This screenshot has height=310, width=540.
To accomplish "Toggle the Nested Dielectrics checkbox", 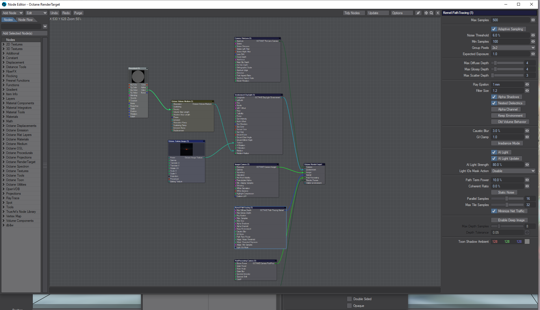I will point(494,103).
